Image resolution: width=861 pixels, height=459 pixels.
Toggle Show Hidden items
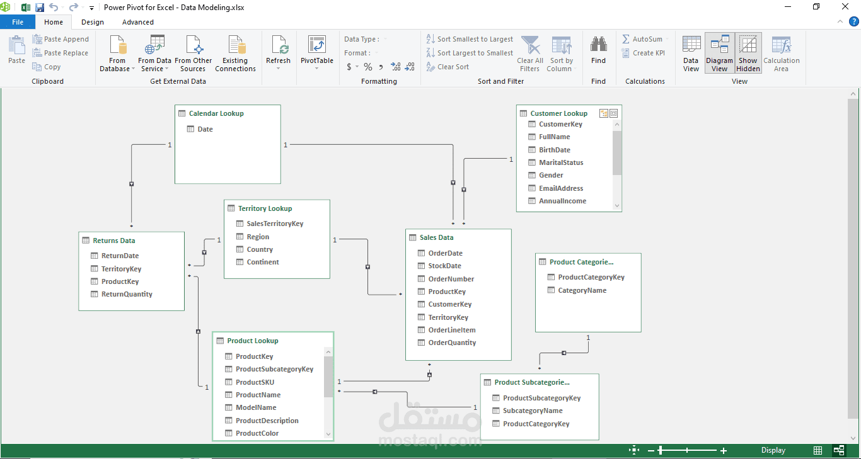click(748, 54)
